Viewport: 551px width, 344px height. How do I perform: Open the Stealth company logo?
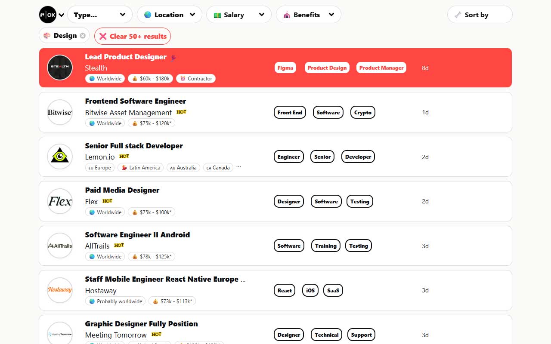[x=60, y=68]
